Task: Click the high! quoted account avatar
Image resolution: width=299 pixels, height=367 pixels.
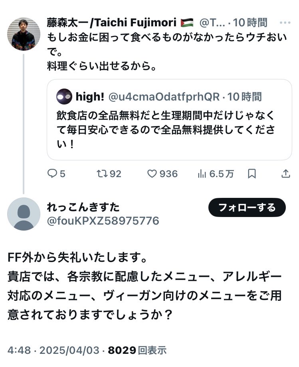Action: click(x=64, y=97)
